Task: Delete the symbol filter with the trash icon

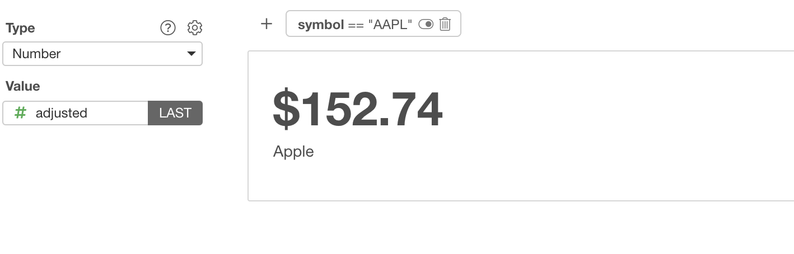Action: pos(445,24)
